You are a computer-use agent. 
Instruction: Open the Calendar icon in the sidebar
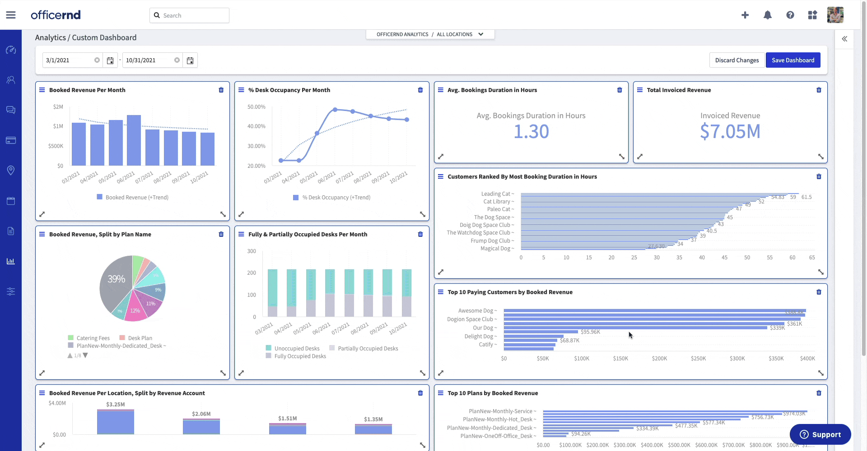(x=11, y=201)
